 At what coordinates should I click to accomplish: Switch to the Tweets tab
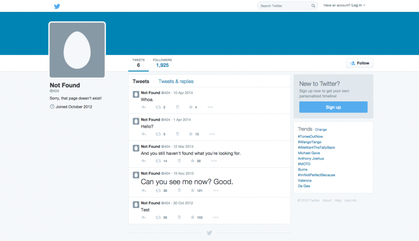pos(141,82)
